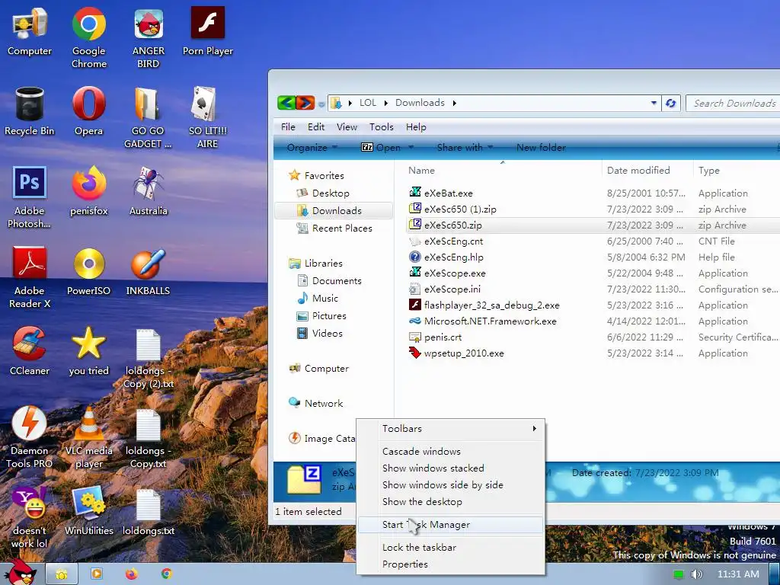Open taskbar Properties from context menu
Image resolution: width=780 pixels, height=585 pixels.
(451, 564)
